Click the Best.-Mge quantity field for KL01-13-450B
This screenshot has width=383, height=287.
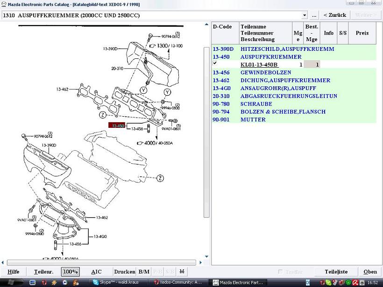[312, 65]
